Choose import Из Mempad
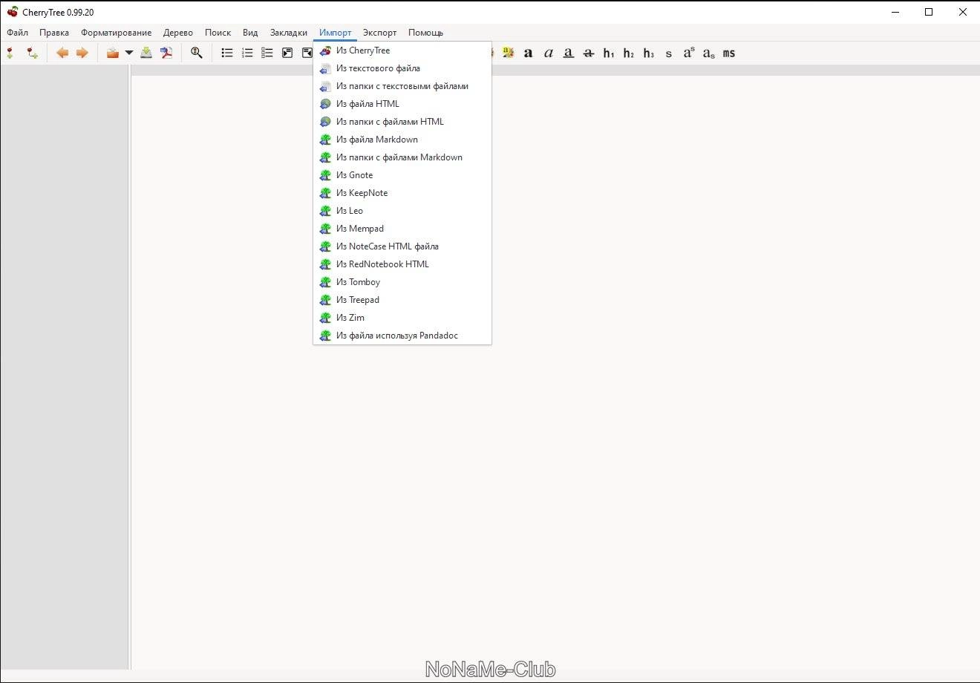The width and height of the screenshot is (980, 683). [402, 229]
